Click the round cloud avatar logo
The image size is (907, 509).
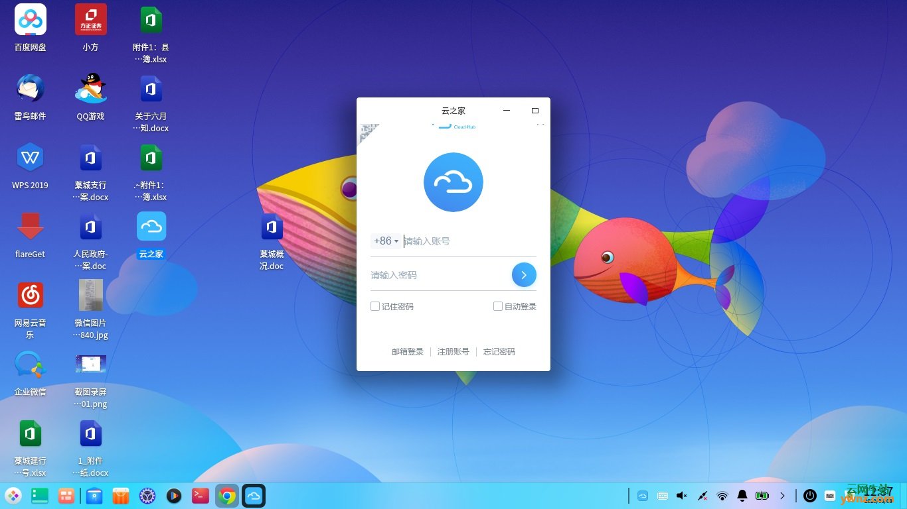(x=453, y=182)
